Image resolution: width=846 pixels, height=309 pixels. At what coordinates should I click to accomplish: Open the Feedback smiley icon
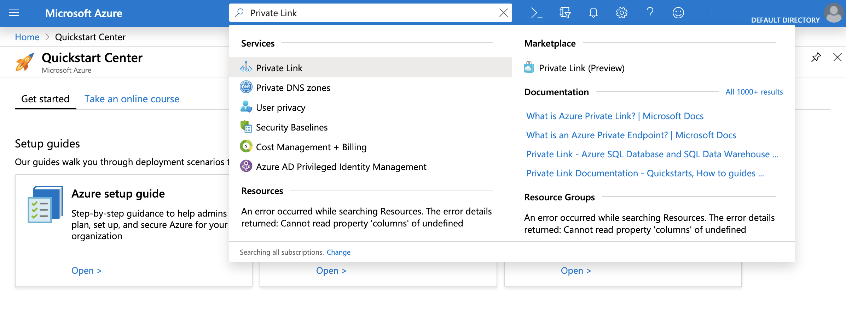678,13
